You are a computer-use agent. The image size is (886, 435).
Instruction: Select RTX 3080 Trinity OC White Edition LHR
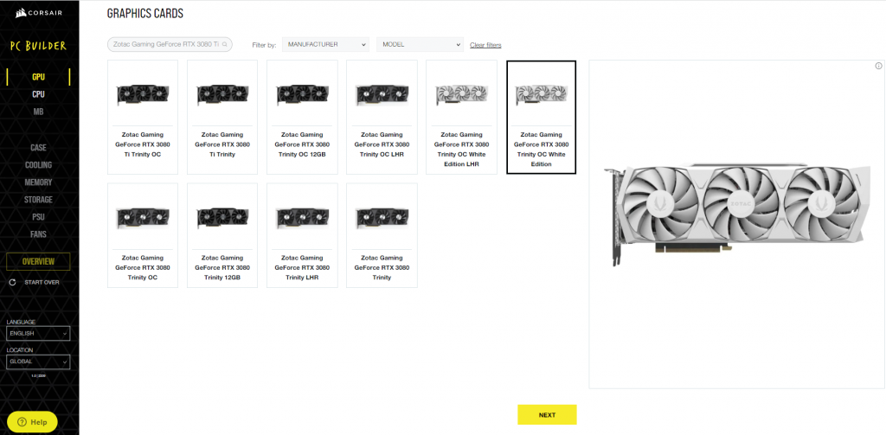(461, 116)
